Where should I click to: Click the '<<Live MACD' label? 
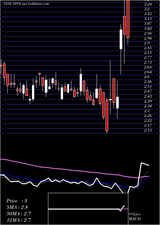coord(135,217)
